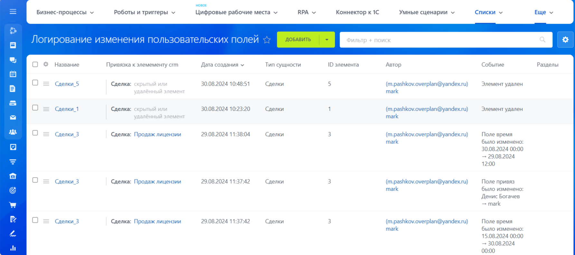575x255 pixels.
Task: Open list settings gear button at top right
Action: tap(565, 40)
